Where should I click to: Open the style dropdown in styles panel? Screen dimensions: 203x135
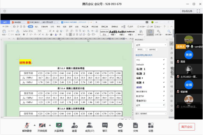pyautogui.click(x=151, y=45)
